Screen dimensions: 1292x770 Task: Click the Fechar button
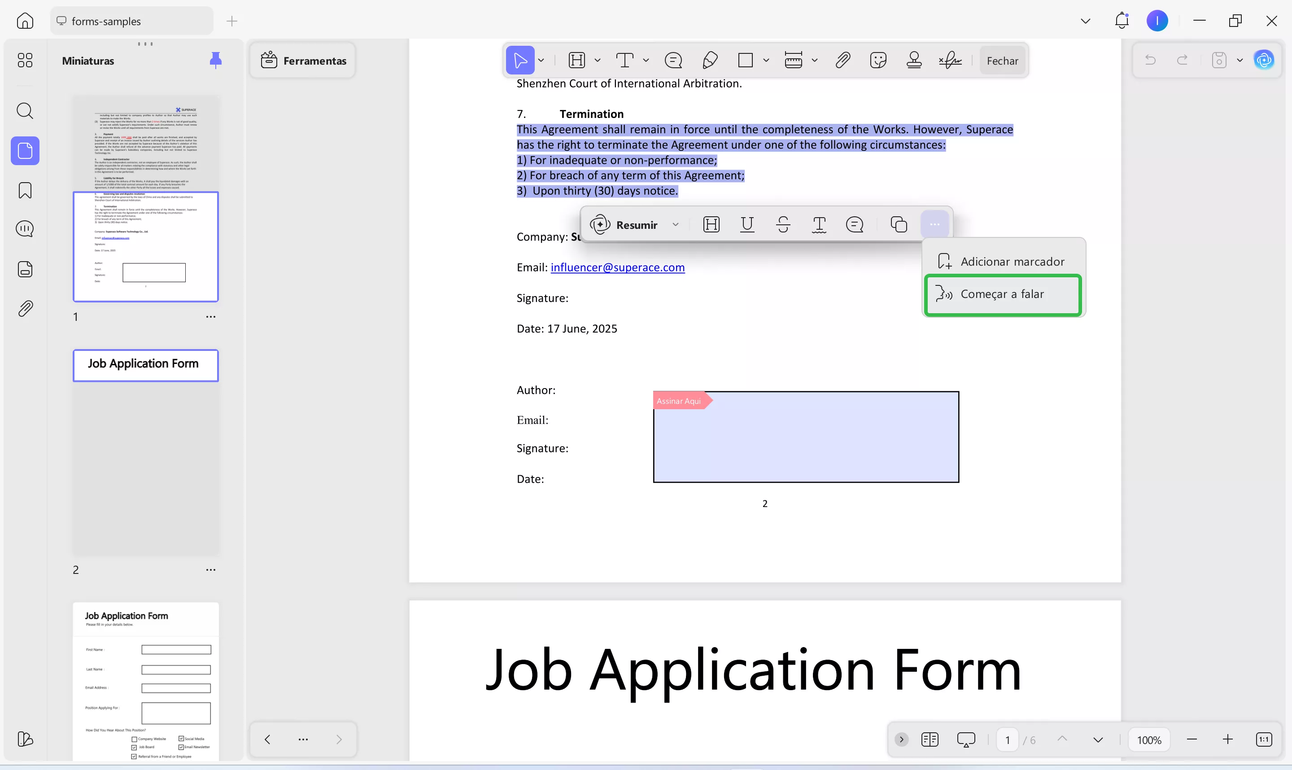1002,61
